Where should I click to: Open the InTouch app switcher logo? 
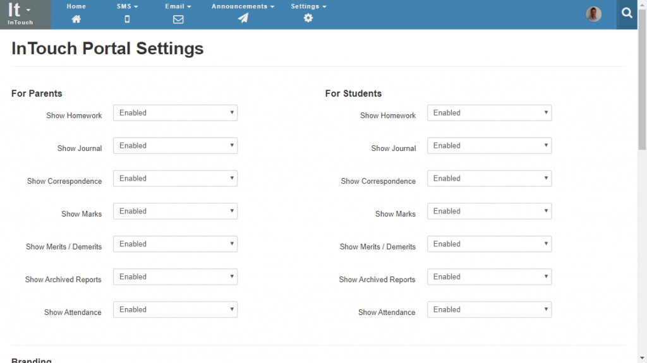pyautogui.click(x=25, y=15)
